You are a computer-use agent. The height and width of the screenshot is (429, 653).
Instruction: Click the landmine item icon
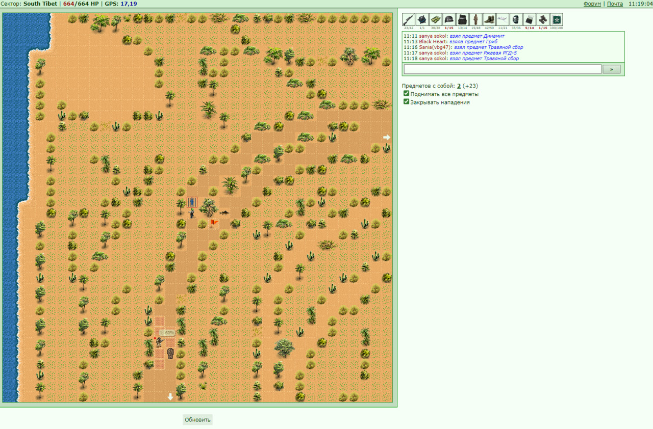(x=422, y=19)
